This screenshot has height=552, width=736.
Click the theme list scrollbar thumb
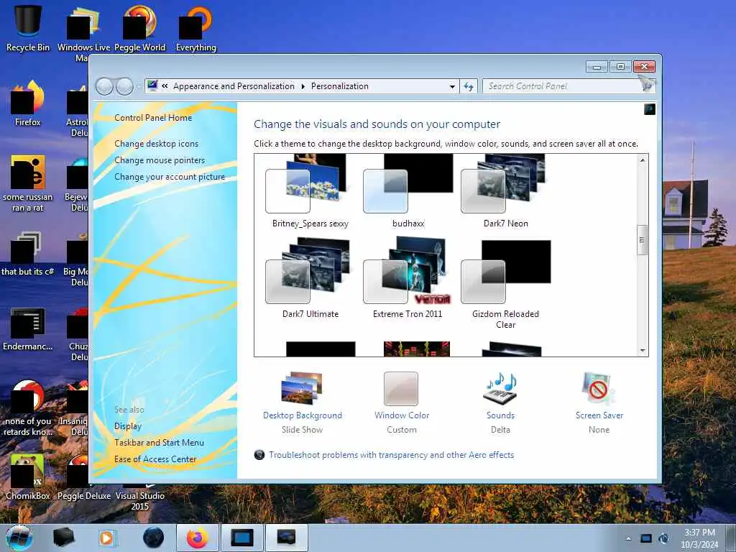click(x=642, y=240)
